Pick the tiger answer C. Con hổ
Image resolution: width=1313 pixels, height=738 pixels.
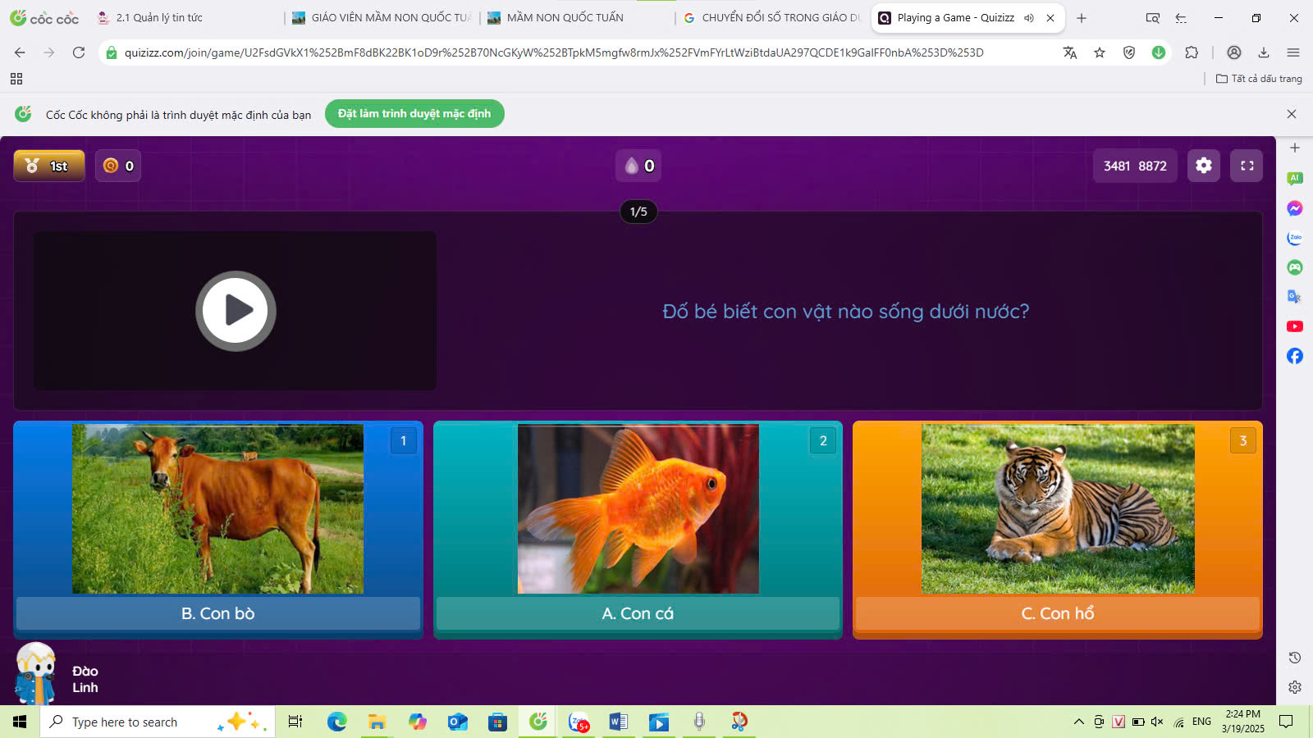pos(1057,613)
